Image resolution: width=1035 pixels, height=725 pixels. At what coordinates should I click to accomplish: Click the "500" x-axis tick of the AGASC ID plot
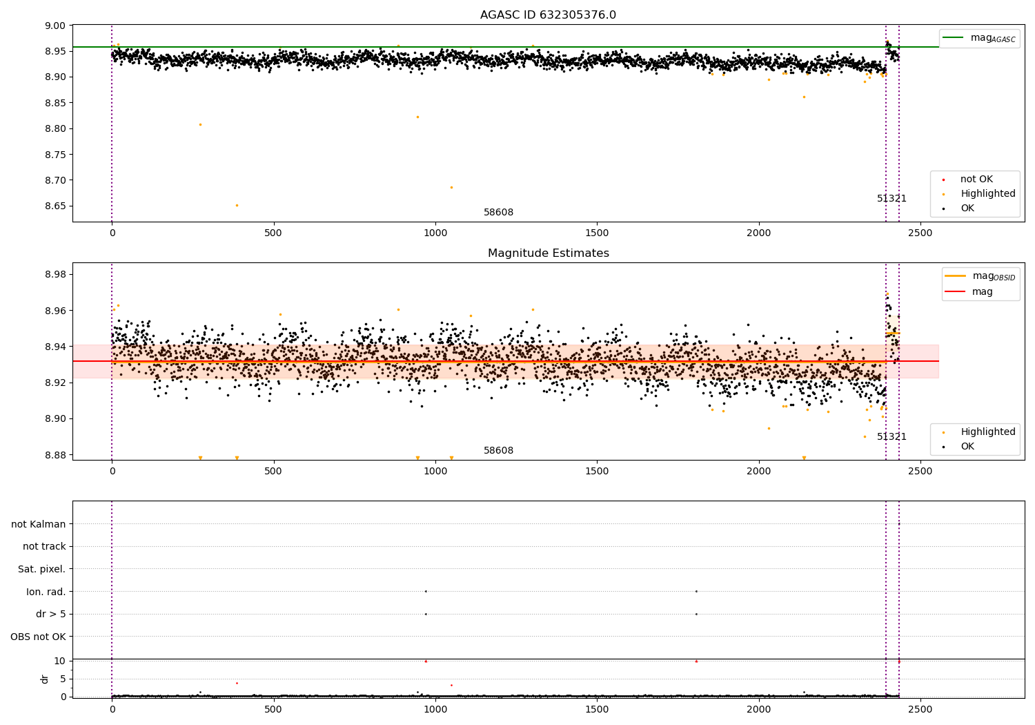coord(273,233)
